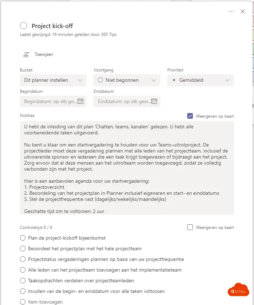Open the Prioriteit priority dropdown
This screenshot has width=254, height=305.
[200, 80]
